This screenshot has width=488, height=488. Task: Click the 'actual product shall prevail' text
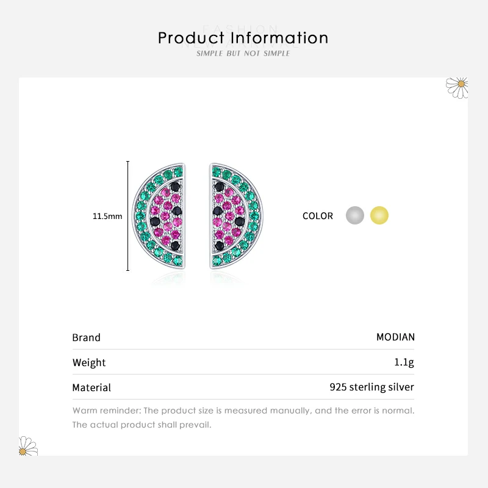(142, 425)
